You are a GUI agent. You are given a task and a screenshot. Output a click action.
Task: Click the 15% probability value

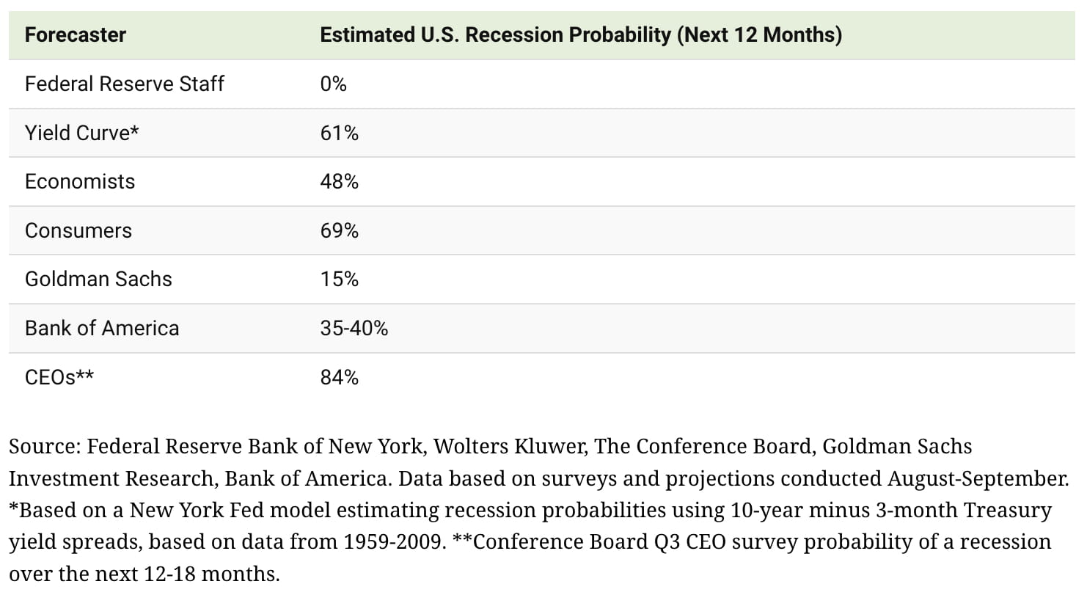[x=339, y=279]
